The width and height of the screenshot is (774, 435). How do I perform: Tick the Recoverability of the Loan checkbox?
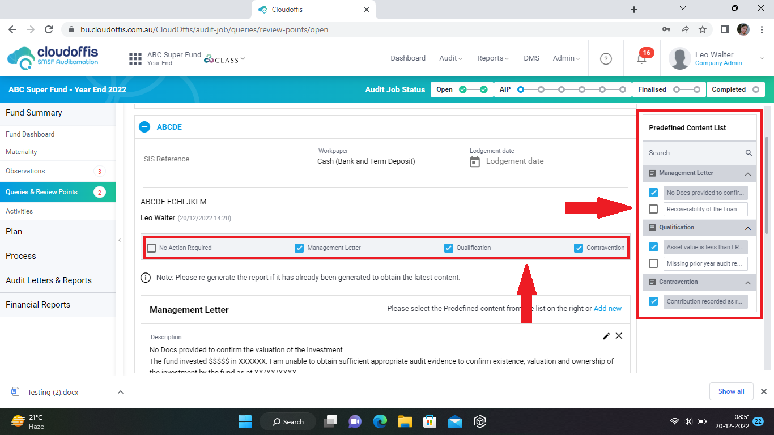click(653, 209)
